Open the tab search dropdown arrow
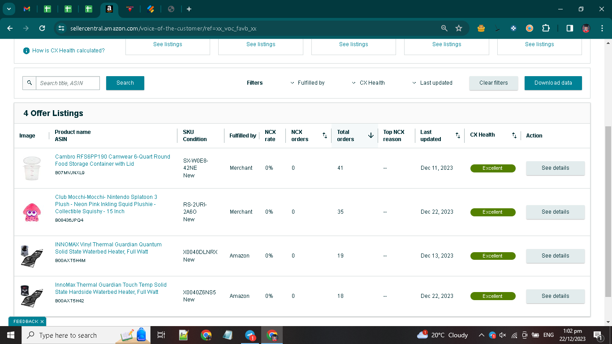The image size is (612, 344). point(9,9)
